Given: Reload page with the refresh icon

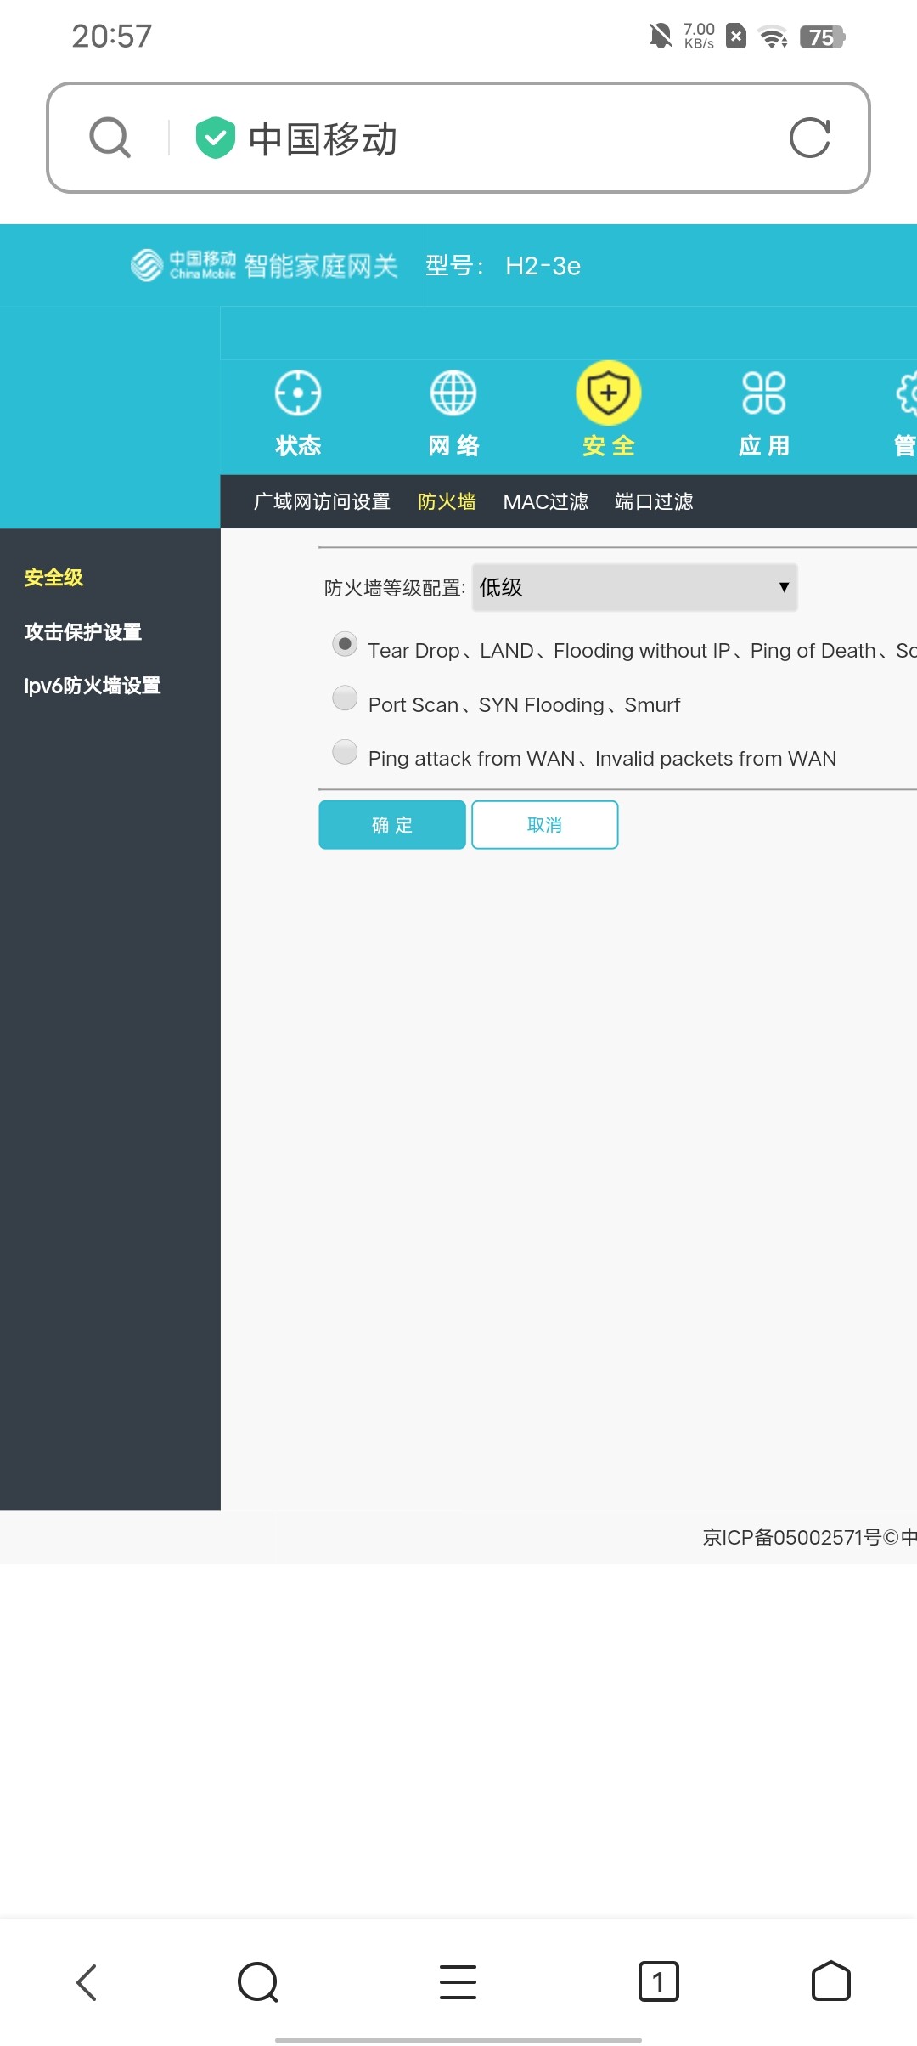Looking at the screenshot, I should pos(809,138).
